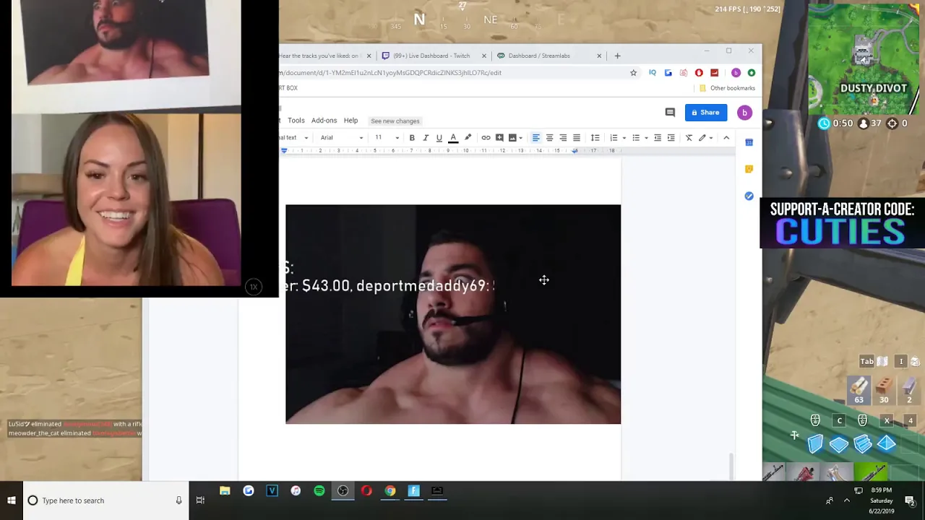Open the Tools menu
Viewport: 925px width, 520px height.
click(296, 121)
